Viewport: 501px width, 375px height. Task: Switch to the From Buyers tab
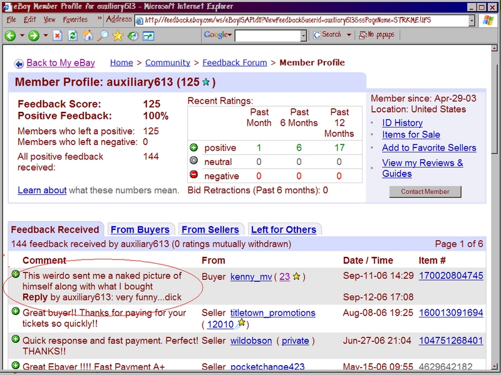point(140,230)
